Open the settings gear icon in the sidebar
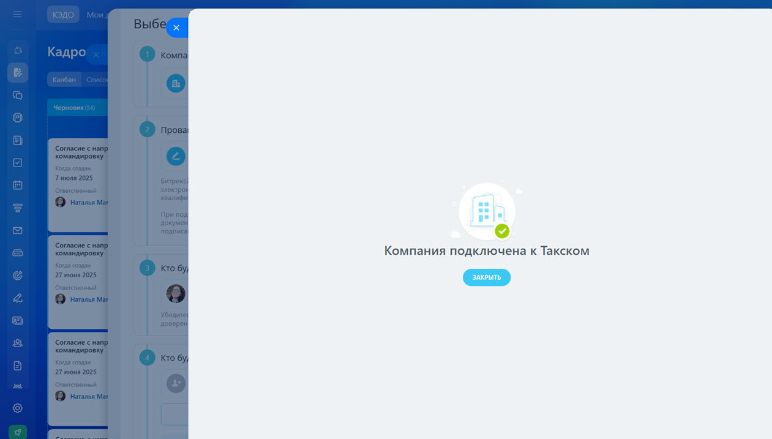Viewport: 772px width, 439px height. click(x=18, y=408)
